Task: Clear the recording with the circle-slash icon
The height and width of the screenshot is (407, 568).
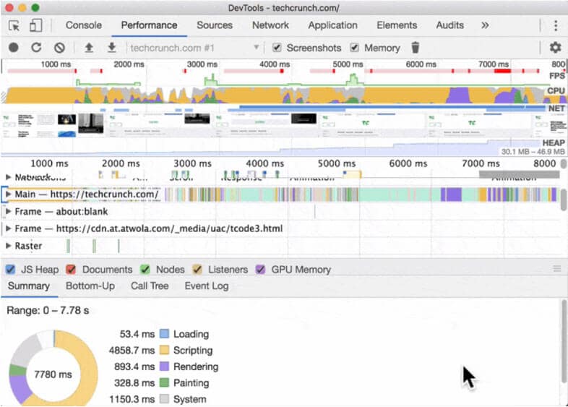Action: [x=59, y=48]
